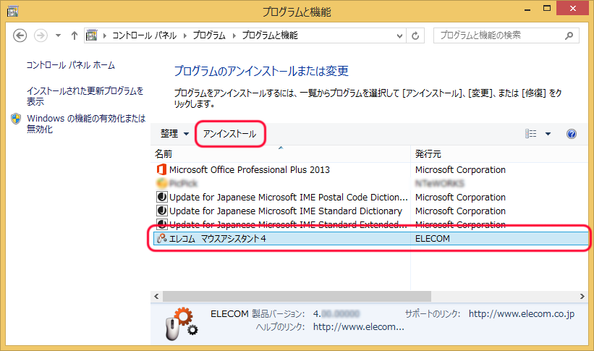This screenshot has width=594, height=351.
Task: Click the search magnifier icon
Action: pos(569,35)
